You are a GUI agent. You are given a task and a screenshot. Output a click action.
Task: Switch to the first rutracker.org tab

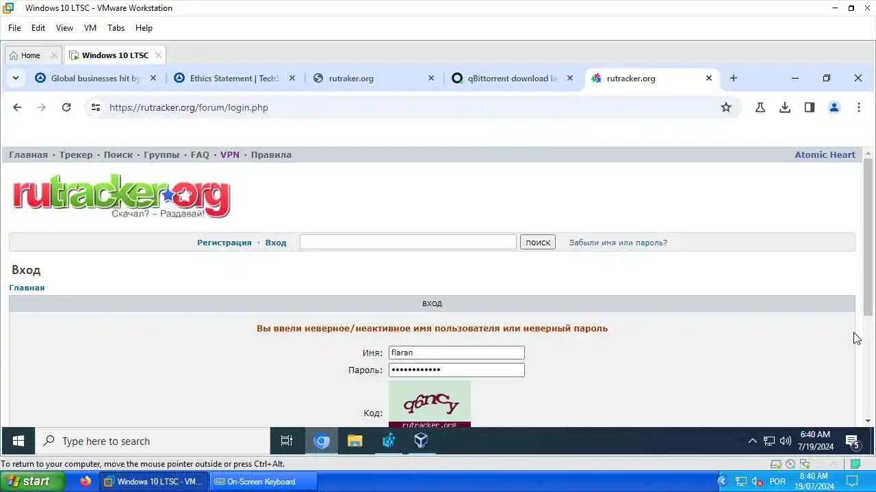click(373, 78)
